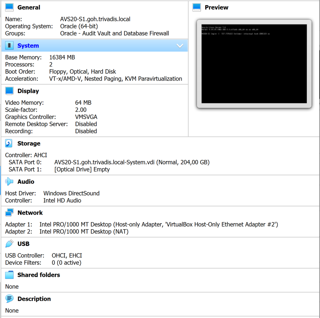
Task: Click the Adapter 2 NAT entry
Action: point(84,231)
